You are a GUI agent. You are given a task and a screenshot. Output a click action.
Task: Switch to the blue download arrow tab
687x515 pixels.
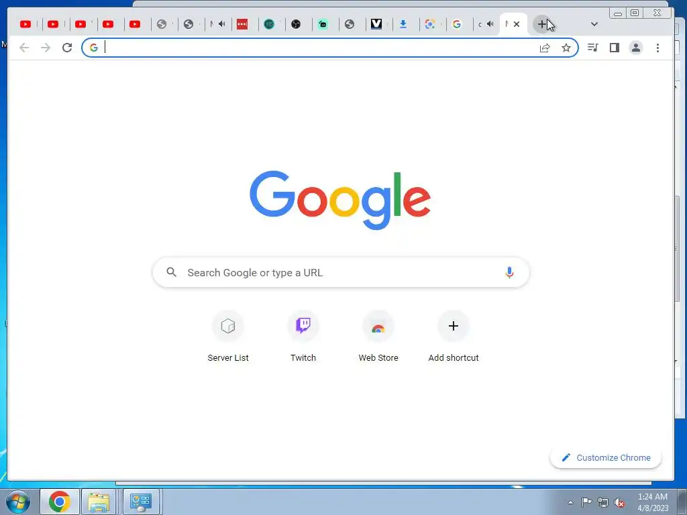click(403, 24)
